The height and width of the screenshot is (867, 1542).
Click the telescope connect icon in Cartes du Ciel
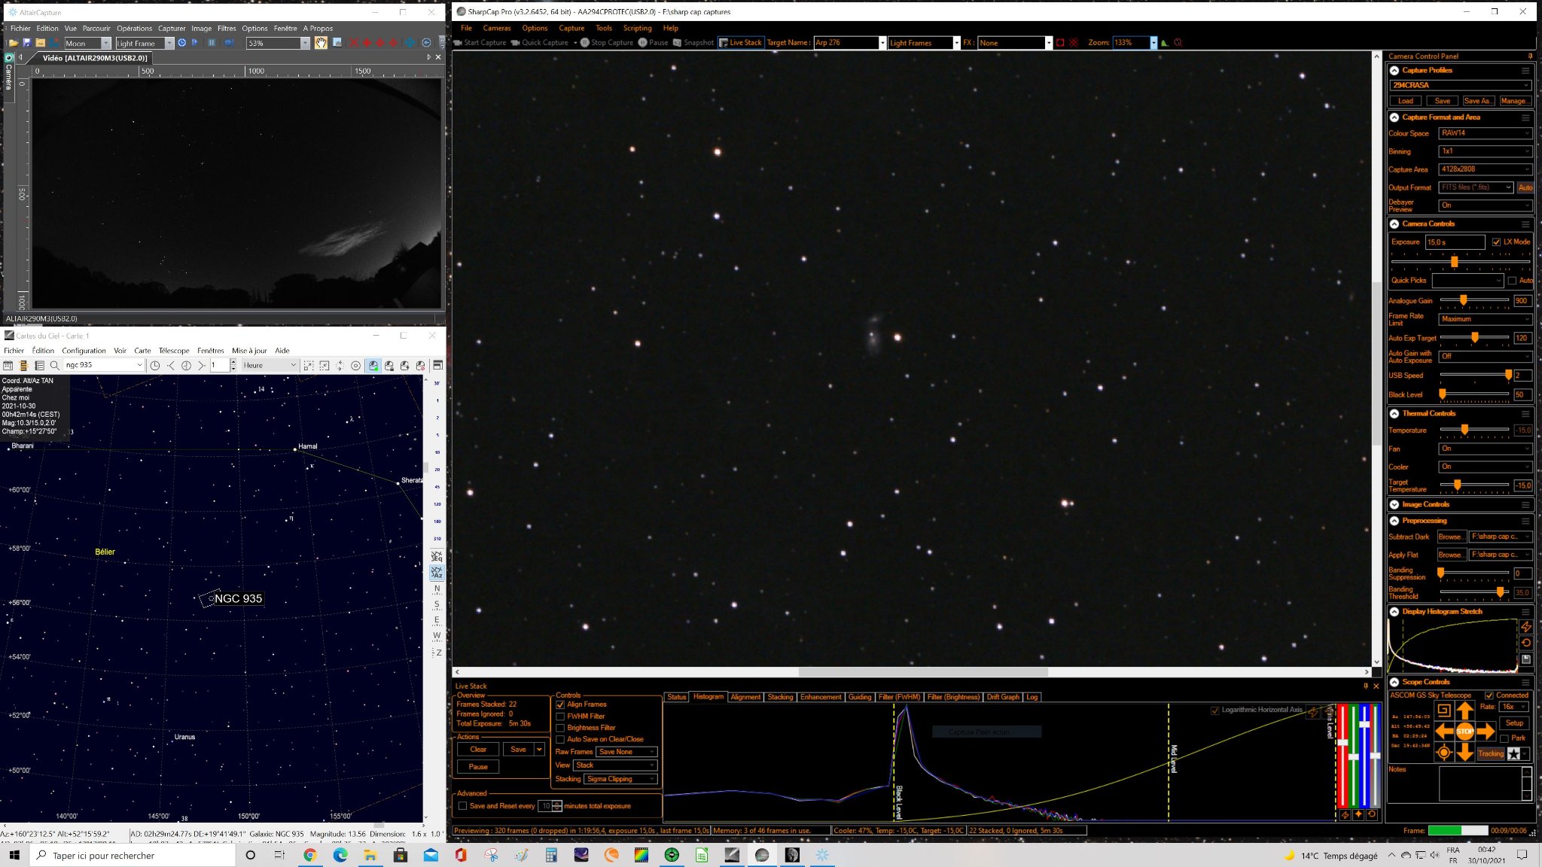tap(373, 366)
